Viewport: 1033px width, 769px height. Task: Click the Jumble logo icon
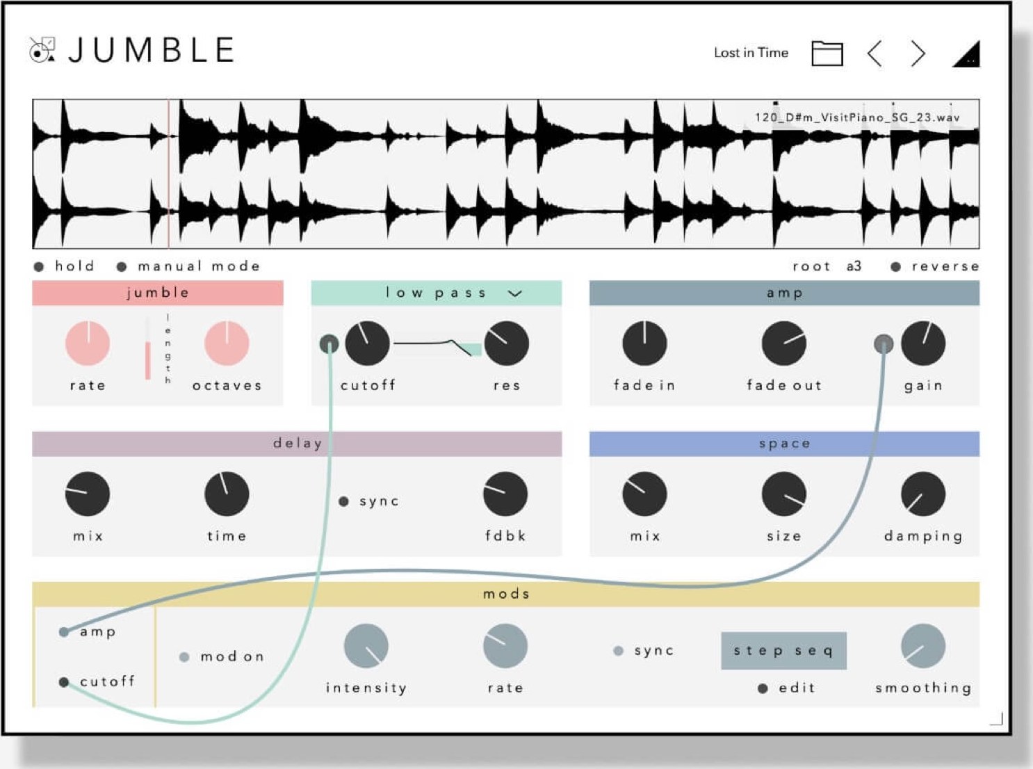tap(42, 50)
